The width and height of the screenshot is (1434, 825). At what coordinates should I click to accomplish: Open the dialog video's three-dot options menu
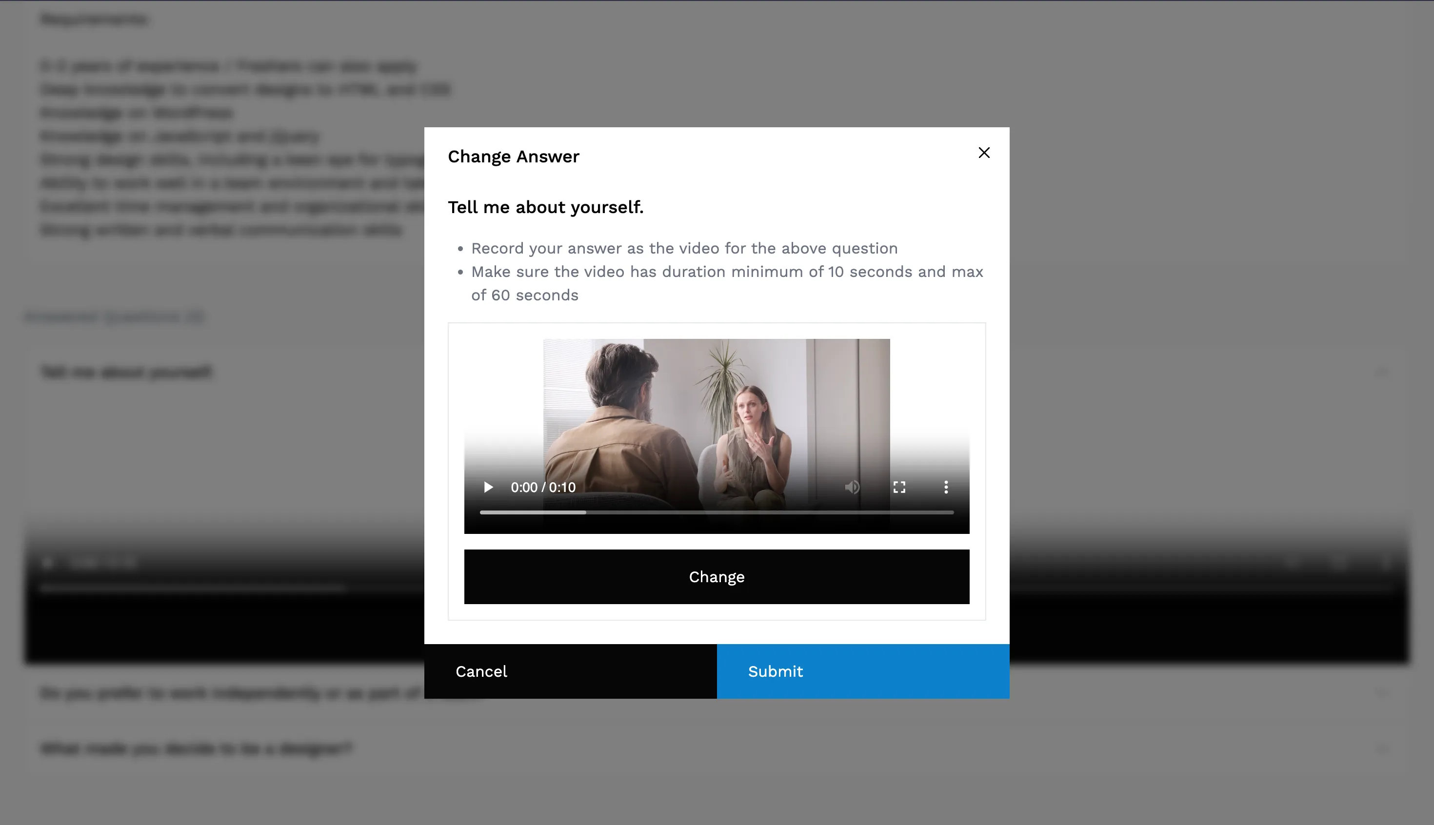(x=946, y=487)
